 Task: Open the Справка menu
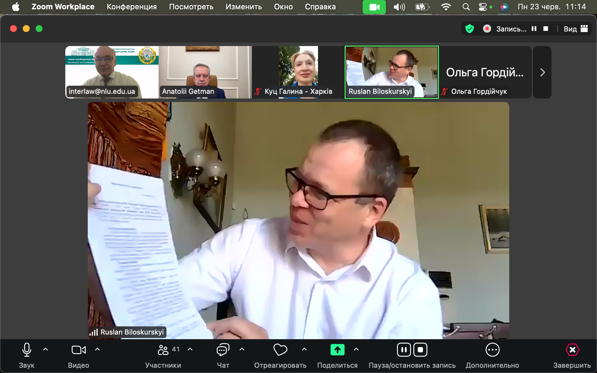point(320,7)
